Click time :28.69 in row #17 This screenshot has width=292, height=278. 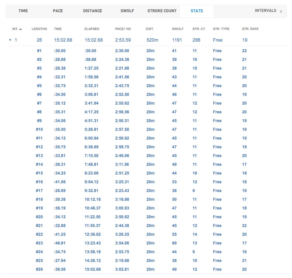click(60, 191)
